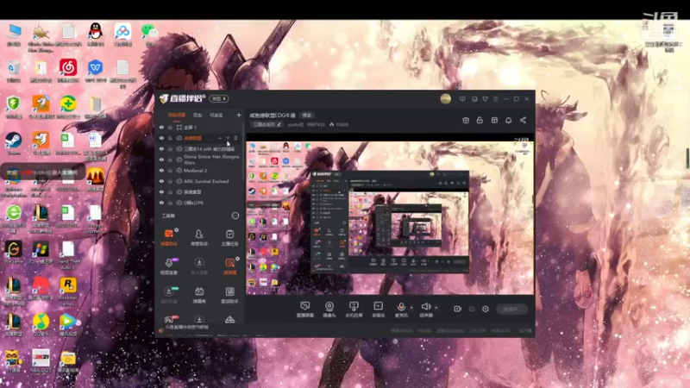Open the WPS 2019 desktop icon
The image size is (690, 388).
tap(95, 71)
